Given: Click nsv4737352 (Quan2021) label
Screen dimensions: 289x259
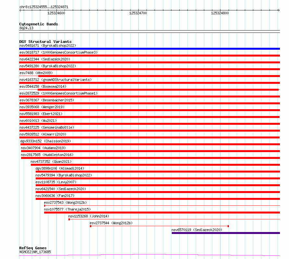Looking at the screenshot, I should (x=51, y=162).
